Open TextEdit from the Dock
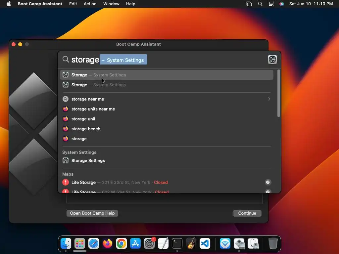Screen dimensions: 339x254 [163, 244]
